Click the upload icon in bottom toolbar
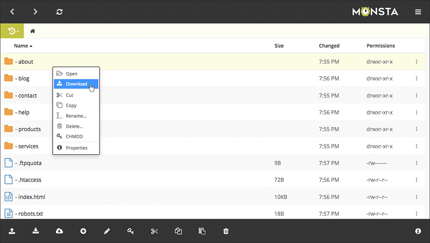430x243 pixels. (12, 231)
